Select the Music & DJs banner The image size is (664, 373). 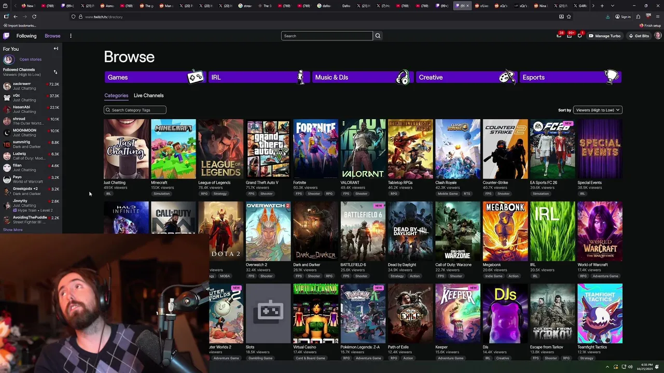[x=363, y=77]
